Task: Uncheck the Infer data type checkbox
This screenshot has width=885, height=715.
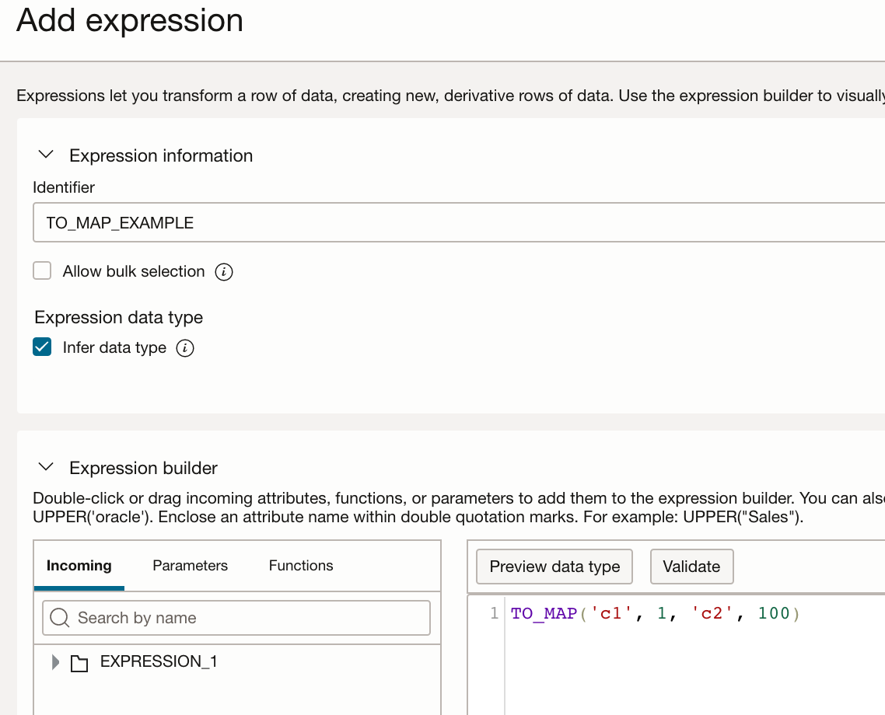Action: [x=42, y=347]
